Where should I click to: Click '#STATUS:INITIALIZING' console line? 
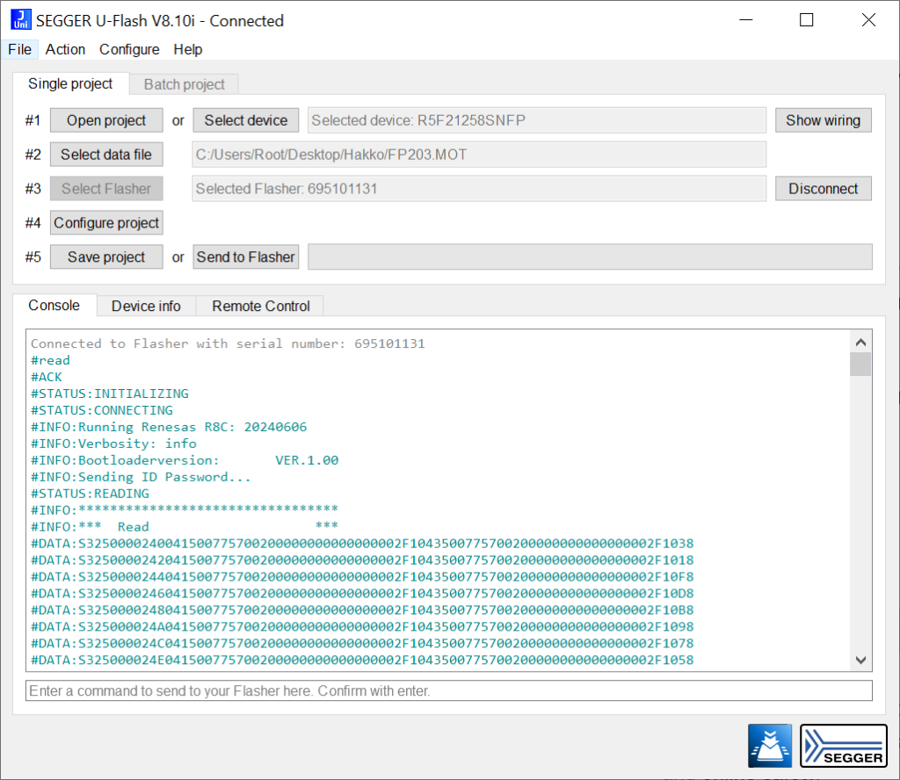(x=110, y=394)
